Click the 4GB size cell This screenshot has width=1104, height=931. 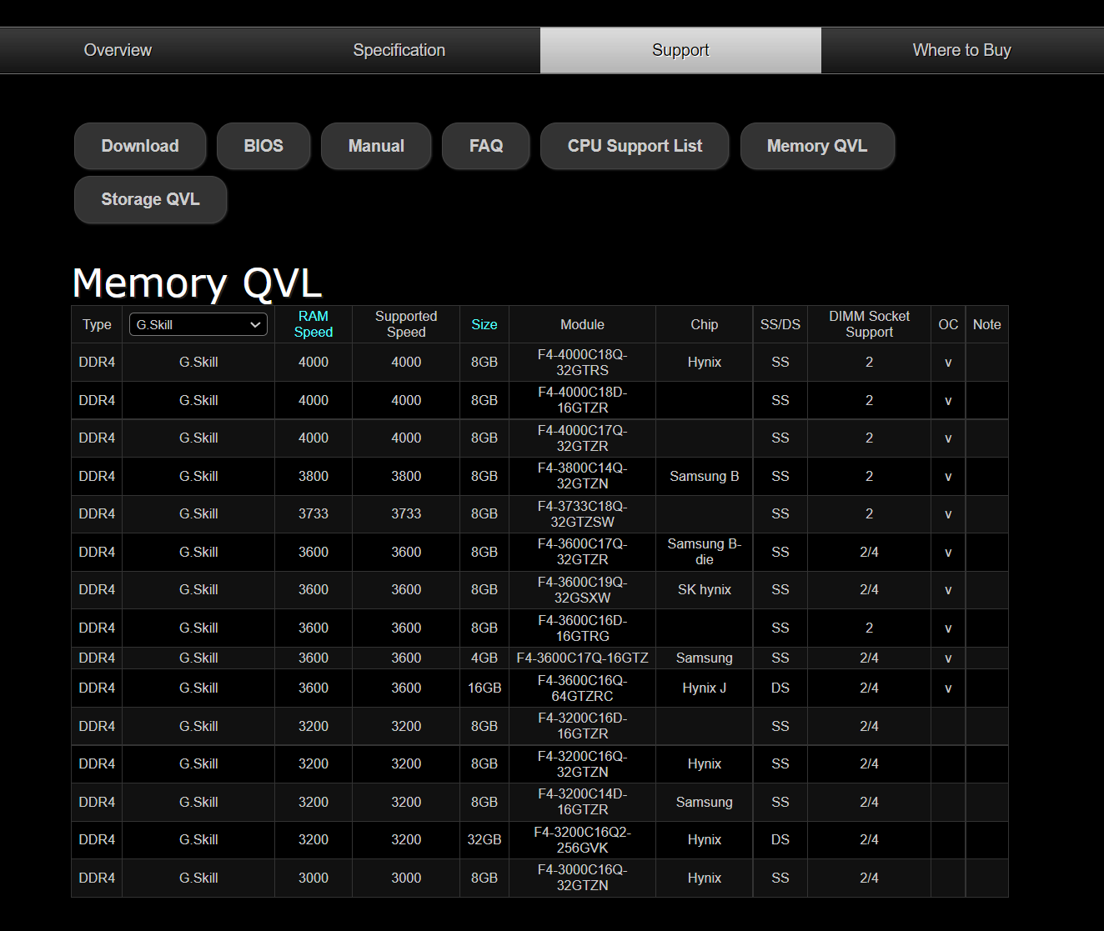(484, 658)
